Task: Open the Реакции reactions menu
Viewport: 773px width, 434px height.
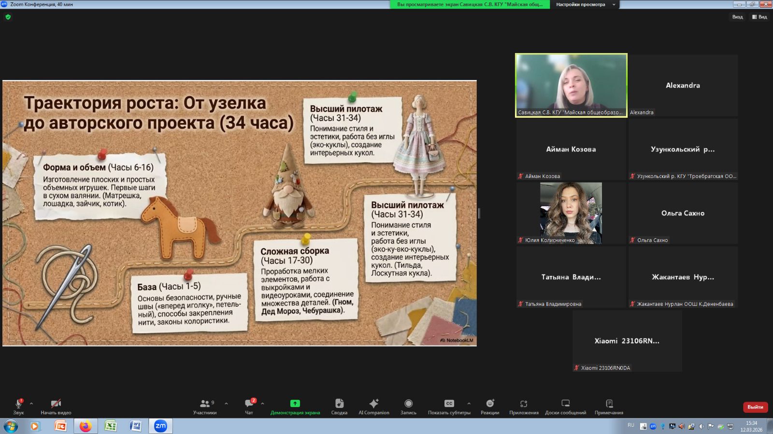Action: [x=490, y=404]
